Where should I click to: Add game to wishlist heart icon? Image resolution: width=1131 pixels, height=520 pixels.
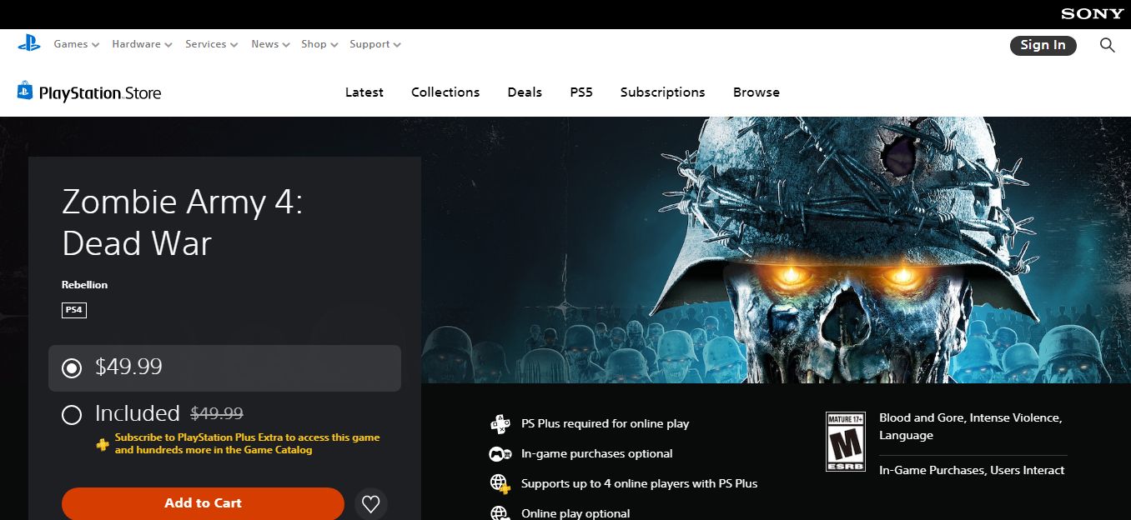tap(371, 503)
